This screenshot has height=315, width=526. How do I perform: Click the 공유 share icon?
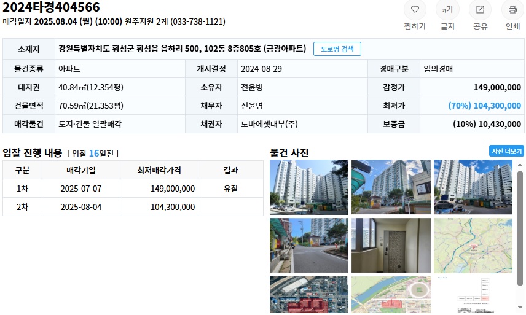[480, 10]
